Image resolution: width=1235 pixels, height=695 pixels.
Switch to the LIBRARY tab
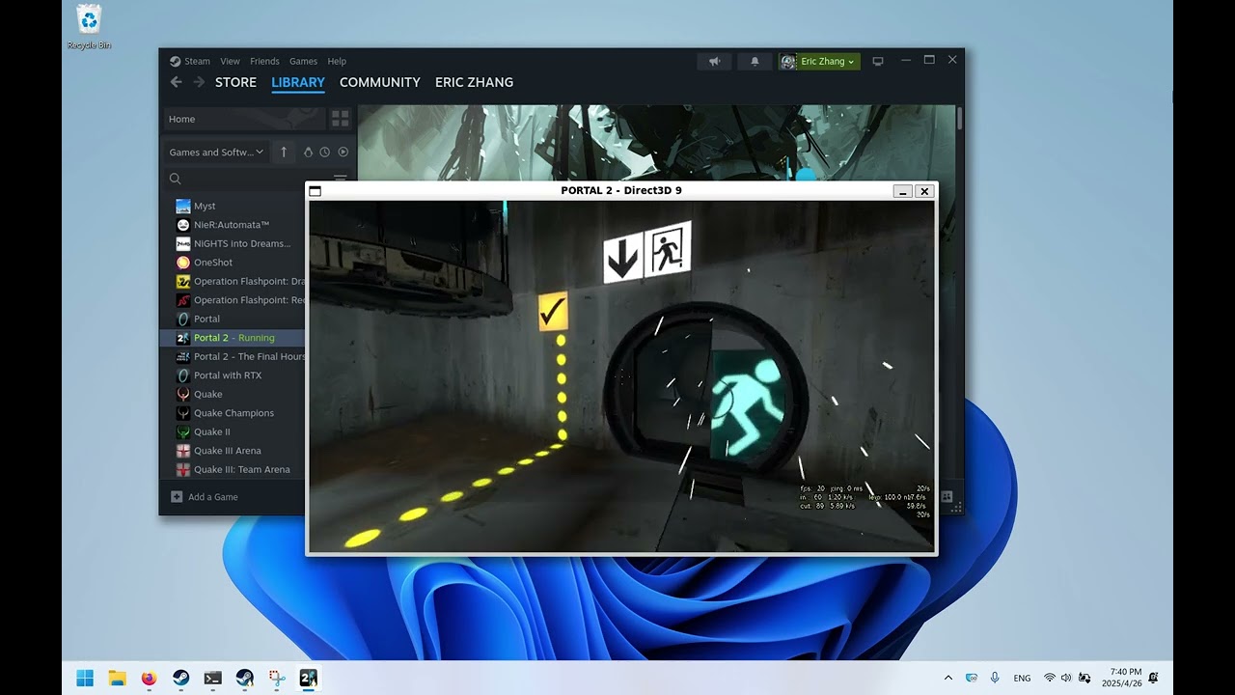(298, 82)
